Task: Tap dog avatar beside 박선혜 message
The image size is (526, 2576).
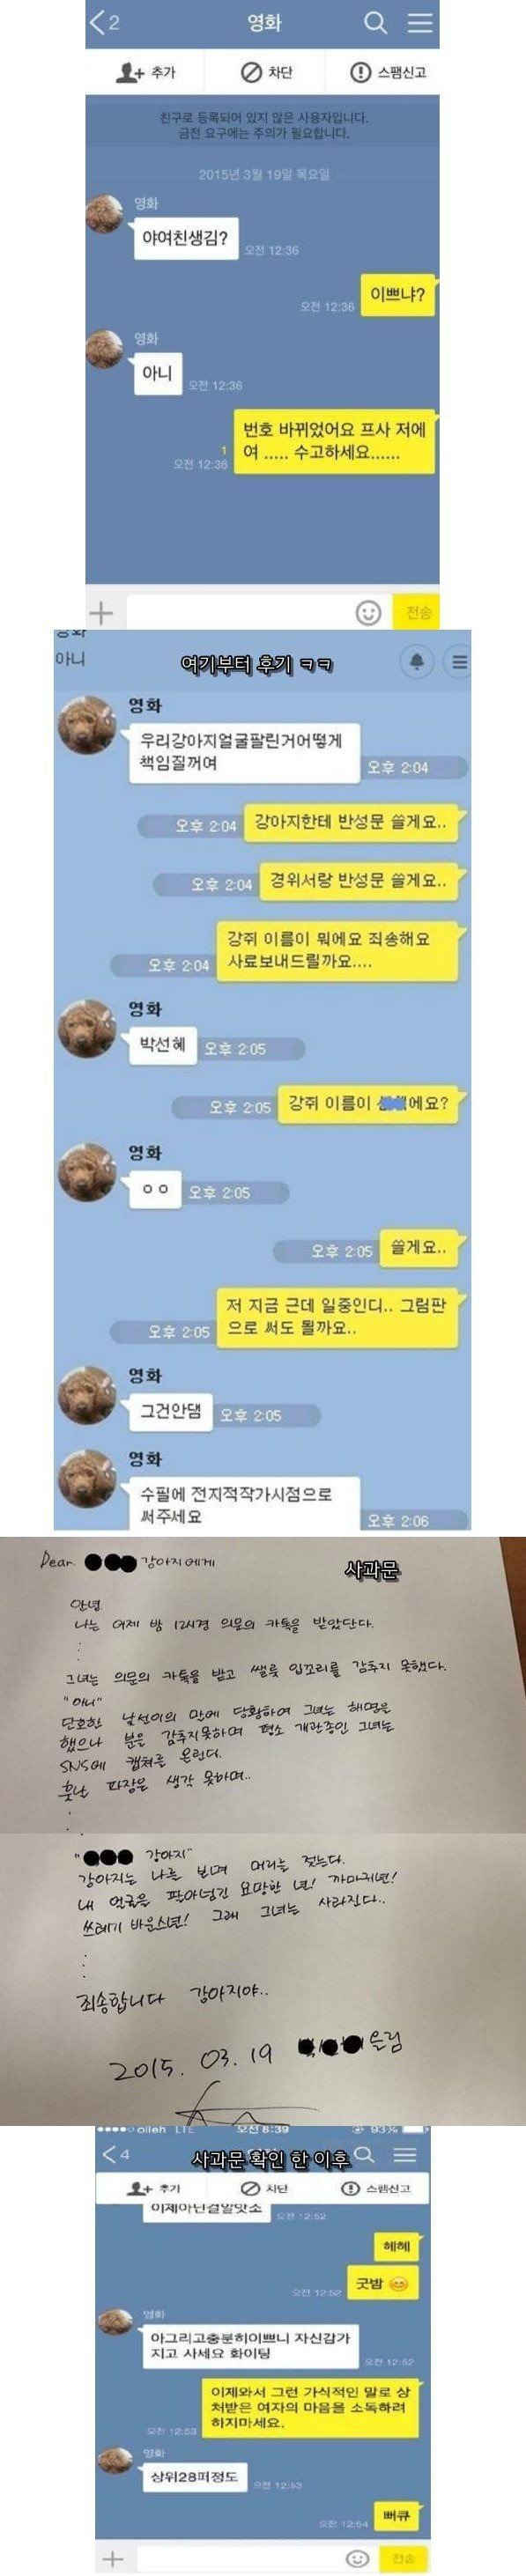Action: (88, 1028)
